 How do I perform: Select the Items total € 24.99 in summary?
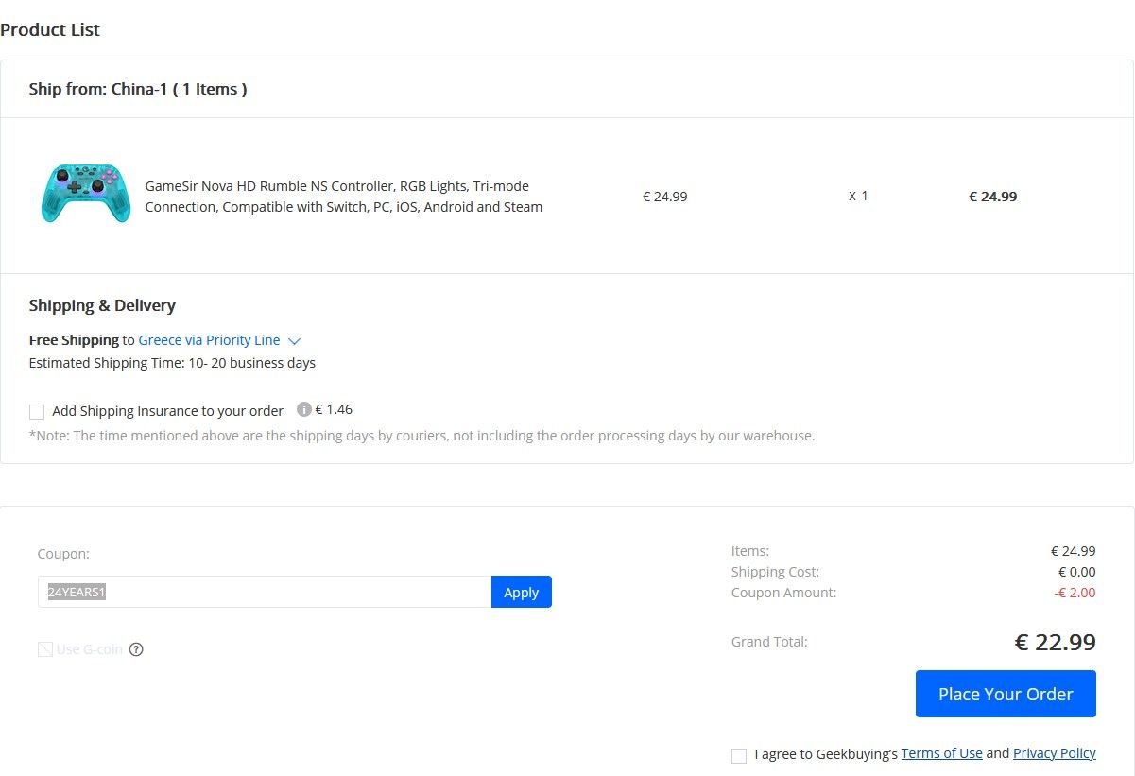1074,551
